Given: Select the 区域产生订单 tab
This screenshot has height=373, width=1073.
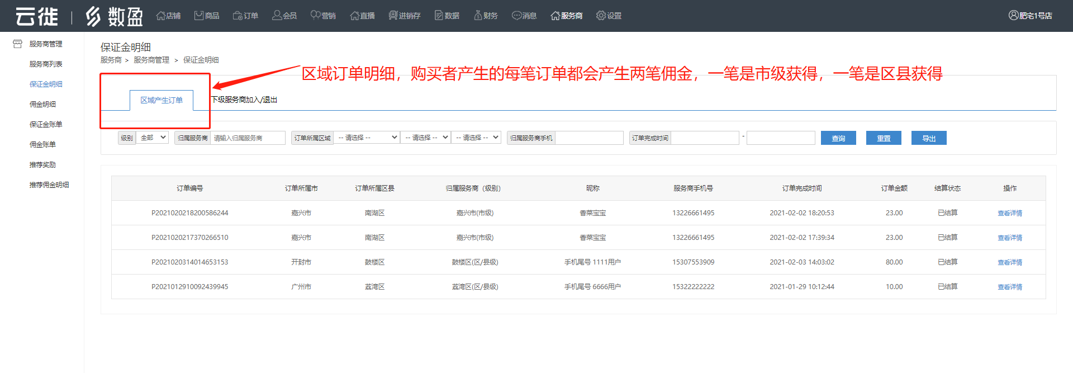Looking at the screenshot, I should (162, 100).
